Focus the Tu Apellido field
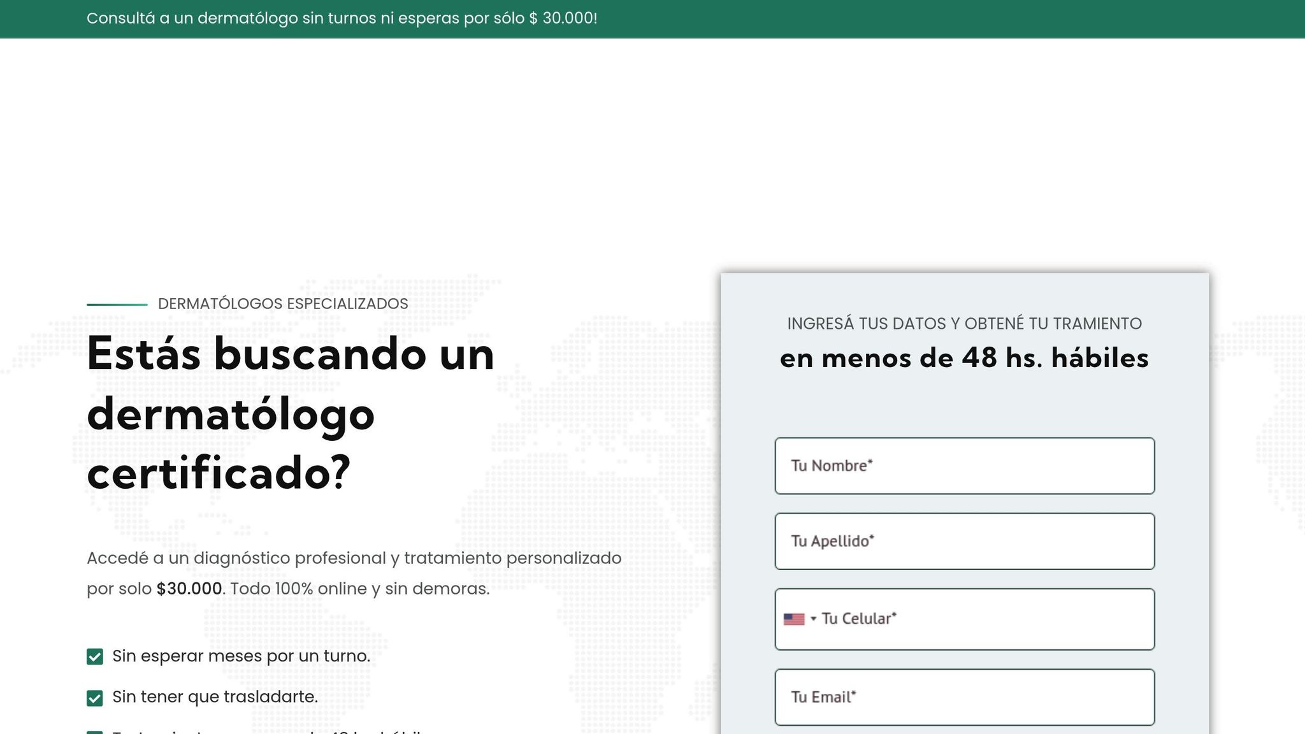This screenshot has width=1305, height=734. pyautogui.click(x=965, y=541)
